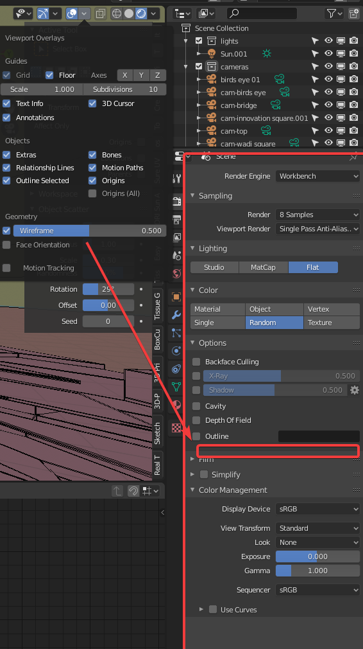Open the Render samples dropdown
Viewport: 363px width, 649px height.
[x=317, y=215]
